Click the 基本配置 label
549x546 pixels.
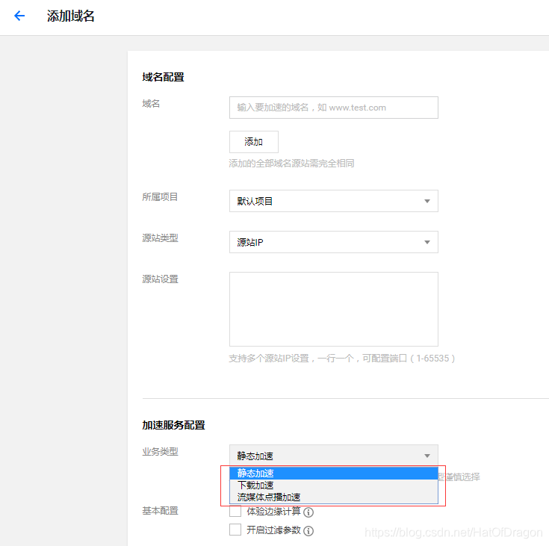point(160,511)
